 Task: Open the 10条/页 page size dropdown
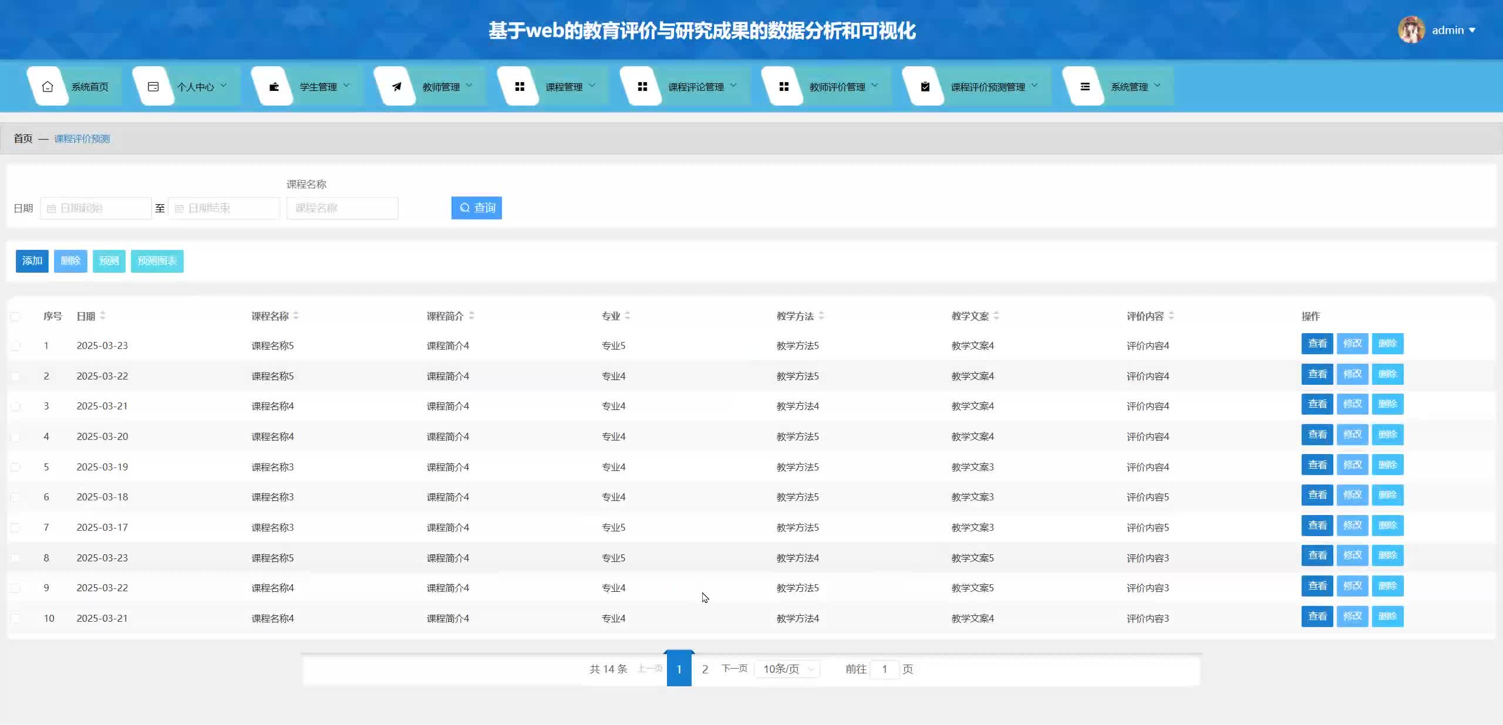pyautogui.click(x=788, y=669)
